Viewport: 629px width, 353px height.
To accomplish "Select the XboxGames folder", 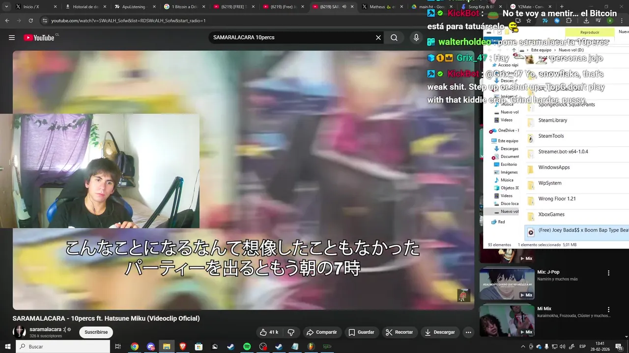I will point(551,214).
